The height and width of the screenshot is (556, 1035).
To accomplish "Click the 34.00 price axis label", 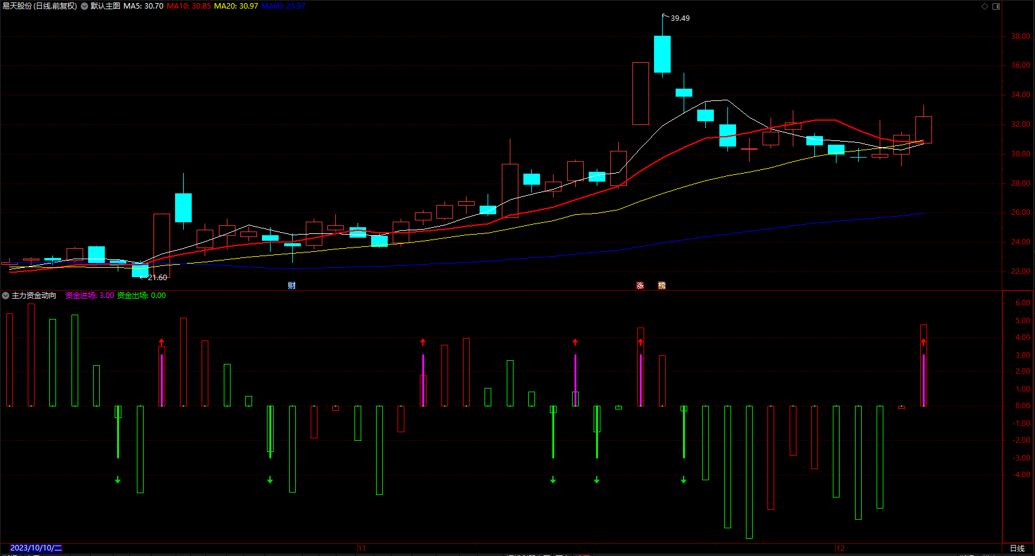I will 1020,95.
